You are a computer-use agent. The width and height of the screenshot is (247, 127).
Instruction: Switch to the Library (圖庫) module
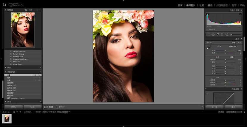[x=180, y=5]
